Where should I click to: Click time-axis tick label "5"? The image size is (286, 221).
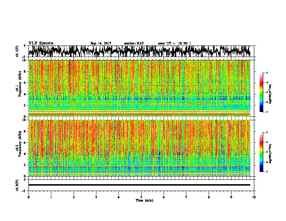tap(141, 197)
